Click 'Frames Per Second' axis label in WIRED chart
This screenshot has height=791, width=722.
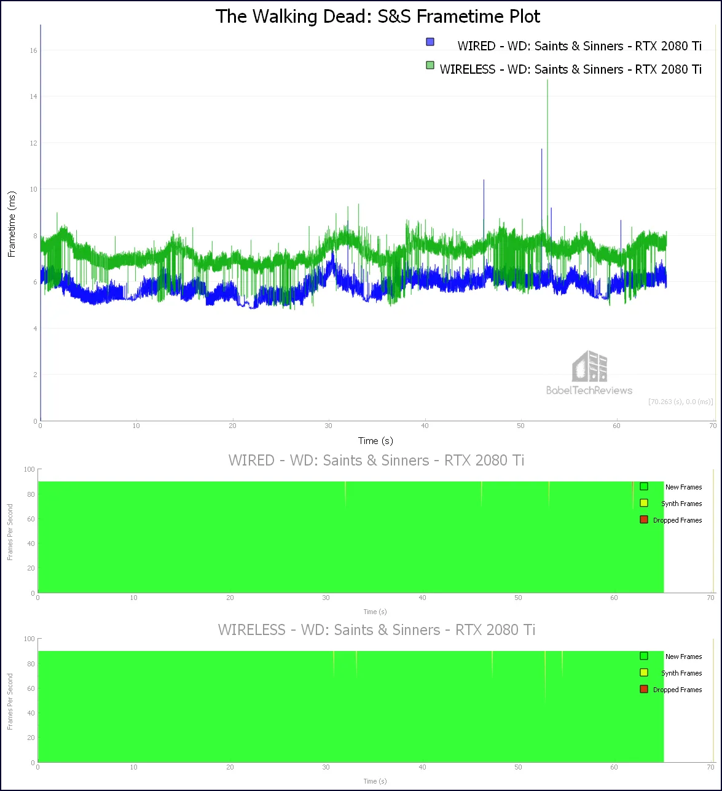coord(10,532)
